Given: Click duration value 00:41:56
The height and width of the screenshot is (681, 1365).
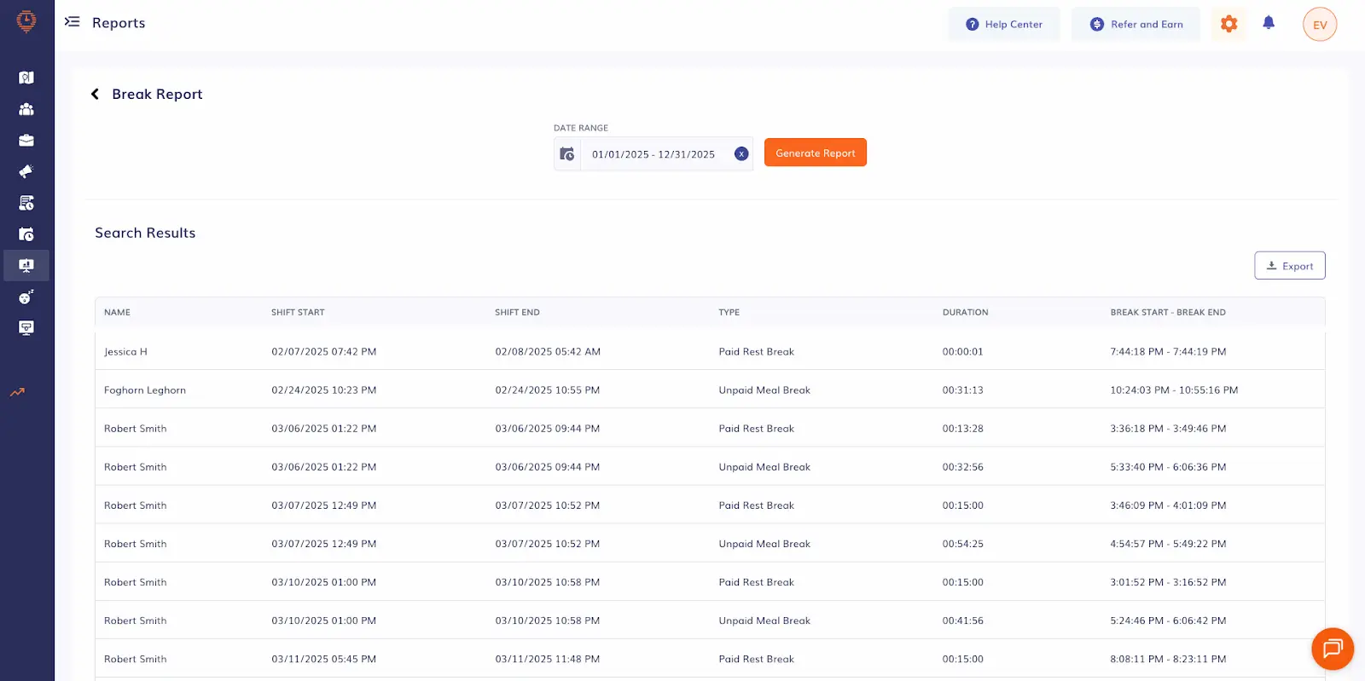Looking at the screenshot, I should 962,620.
